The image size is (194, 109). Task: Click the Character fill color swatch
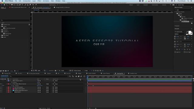(x=190, y=32)
